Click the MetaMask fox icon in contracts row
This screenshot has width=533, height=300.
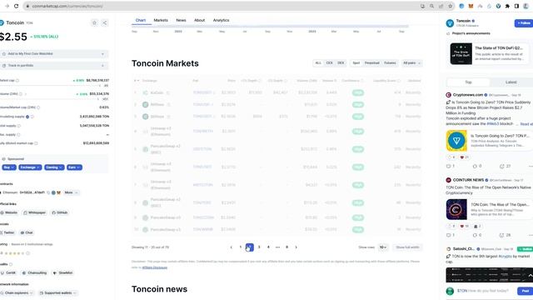coord(58,192)
